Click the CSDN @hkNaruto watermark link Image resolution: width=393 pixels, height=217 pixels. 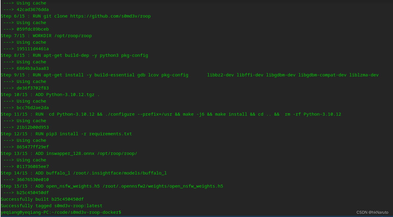pos(372,212)
